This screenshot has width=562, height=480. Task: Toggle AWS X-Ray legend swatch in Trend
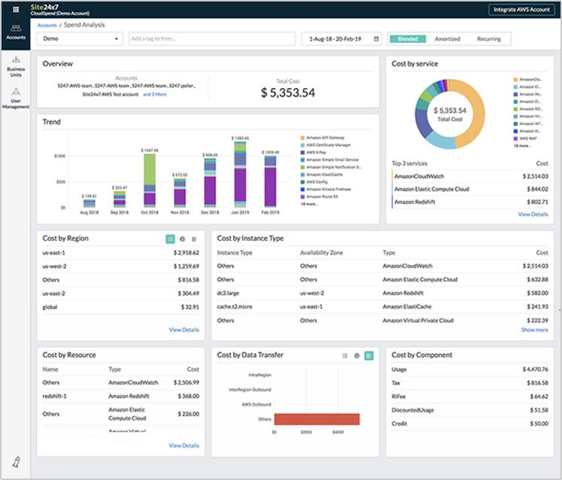tap(302, 153)
